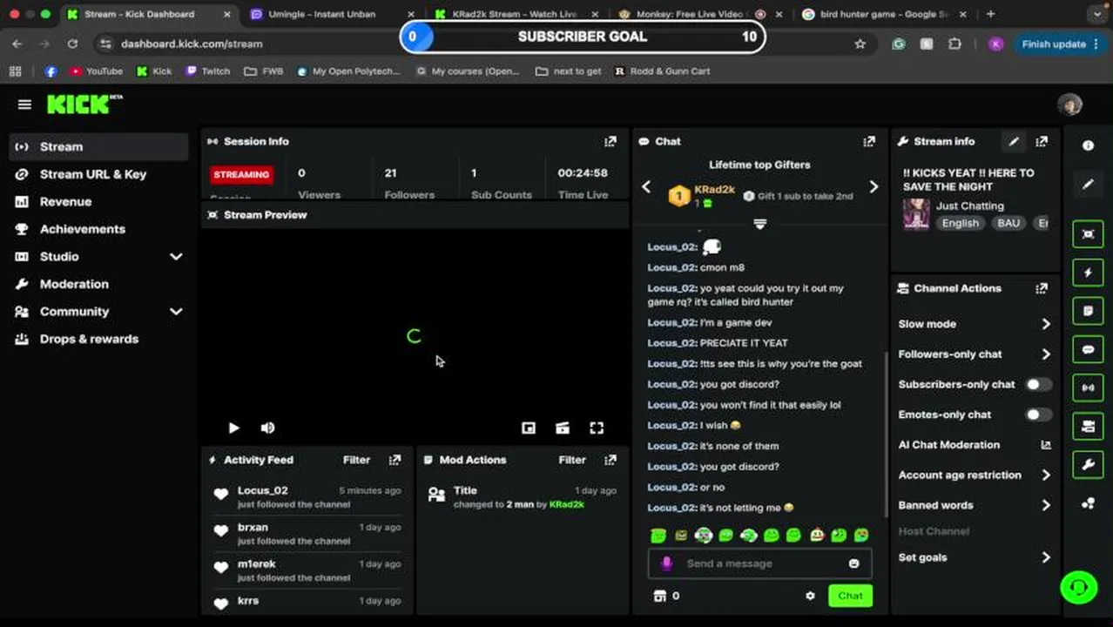Enable picture-in-picture on stream preview
1113x627 pixels.
(x=529, y=428)
